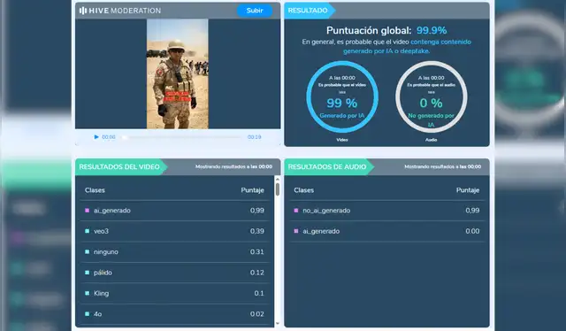This screenshot has height=331, width=566.
Task: Click the cyan swatch beside veo3
Action: (87, 231)
